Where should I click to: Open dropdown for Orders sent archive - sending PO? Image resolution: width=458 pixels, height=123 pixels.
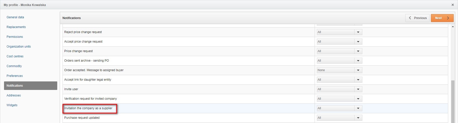point(358,61)
